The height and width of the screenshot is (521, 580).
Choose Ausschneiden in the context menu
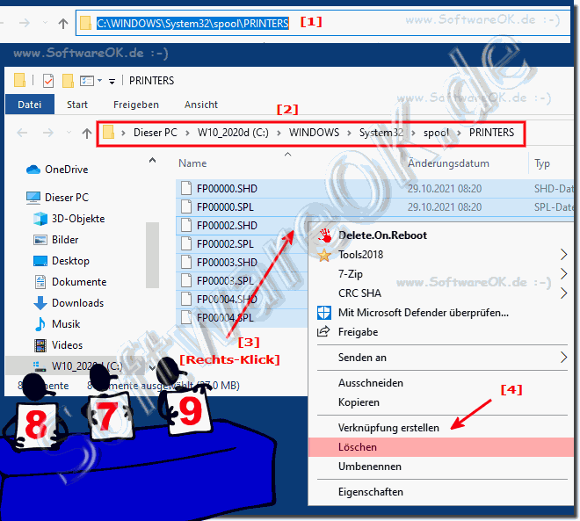coord(441,383)
